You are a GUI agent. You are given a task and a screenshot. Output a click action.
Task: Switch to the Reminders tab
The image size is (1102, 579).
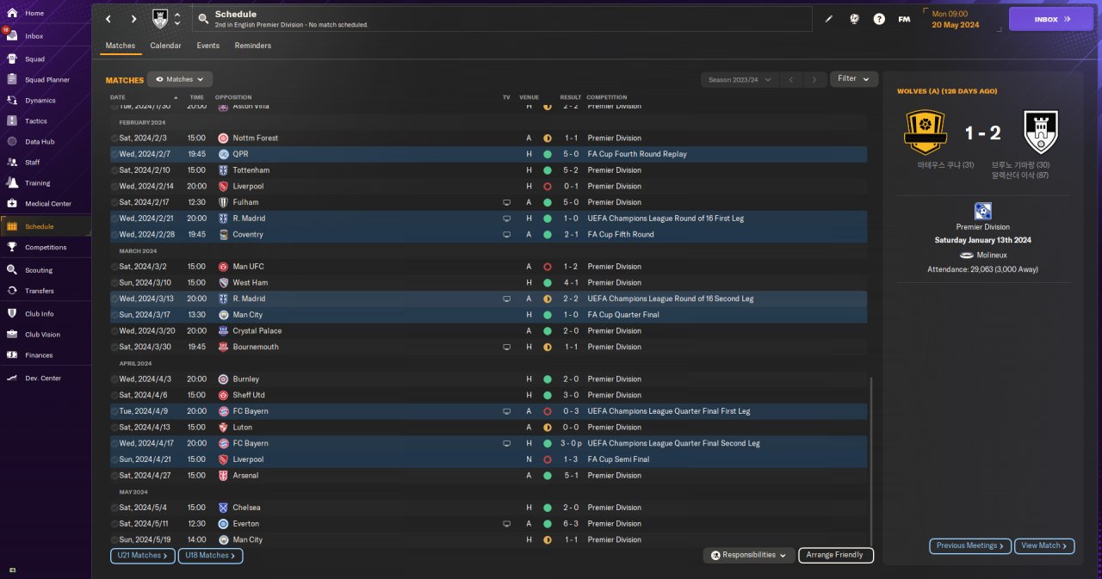click(x=253, y=46)
